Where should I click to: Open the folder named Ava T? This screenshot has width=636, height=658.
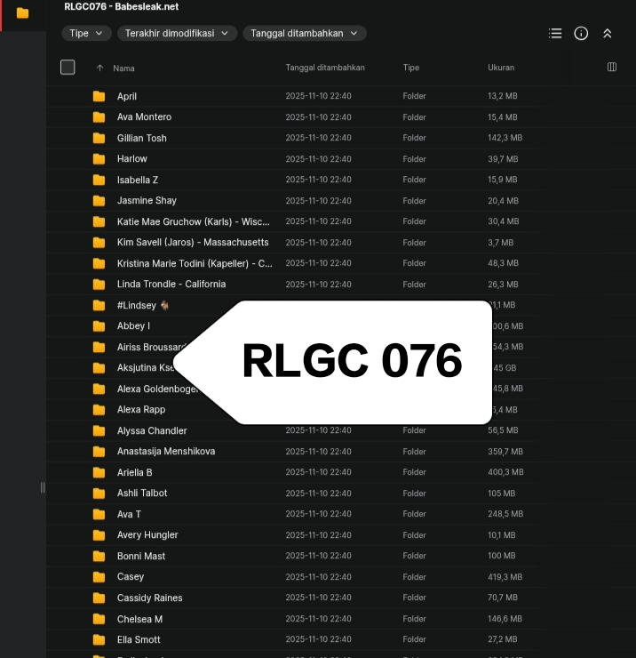[129, 514]
